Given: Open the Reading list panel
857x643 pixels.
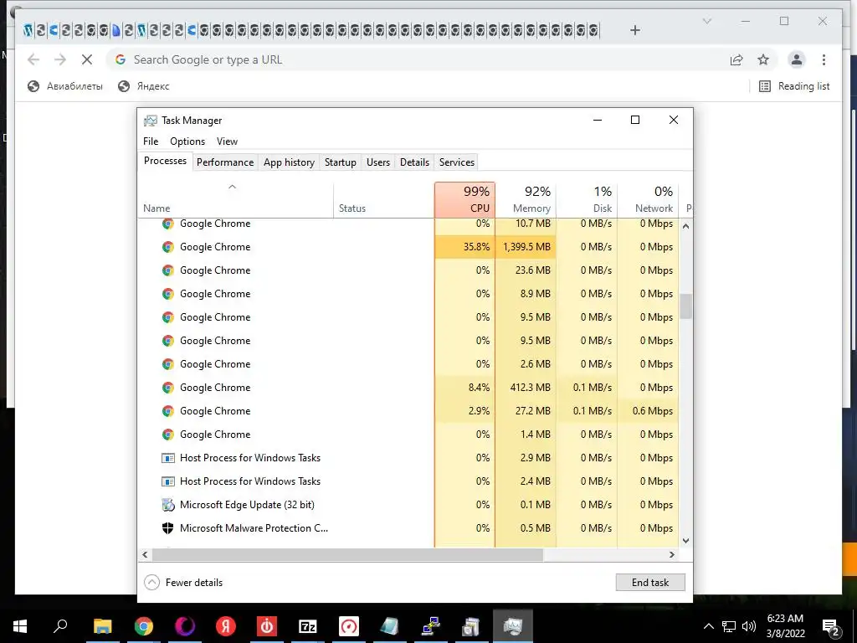Looking at the screenshot, I should pyautogui.click(x=794, y=86).
